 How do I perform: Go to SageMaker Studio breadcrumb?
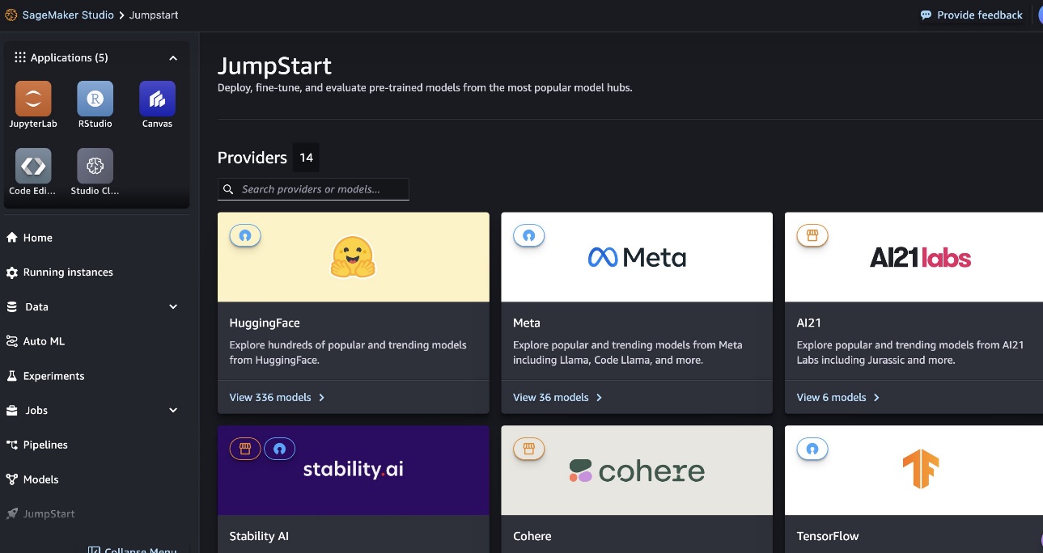tap(68, 15)
